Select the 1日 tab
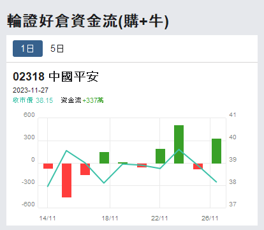This screenshot has height=230, width=264. (27, 49)
